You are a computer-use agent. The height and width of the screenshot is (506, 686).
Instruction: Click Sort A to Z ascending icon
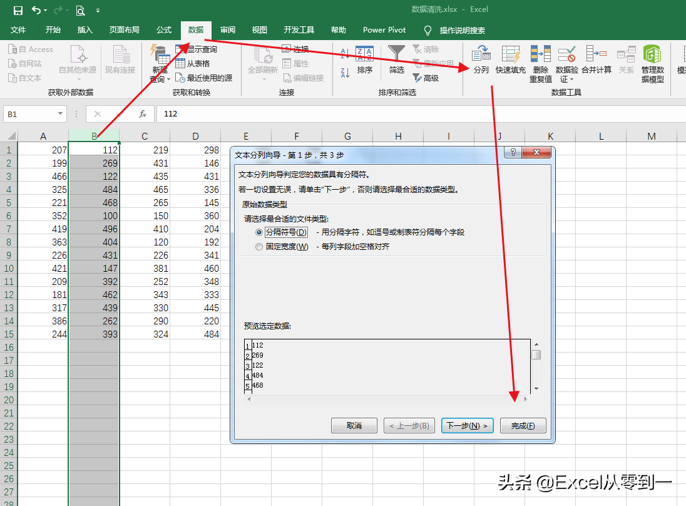(x=345, y=53)
